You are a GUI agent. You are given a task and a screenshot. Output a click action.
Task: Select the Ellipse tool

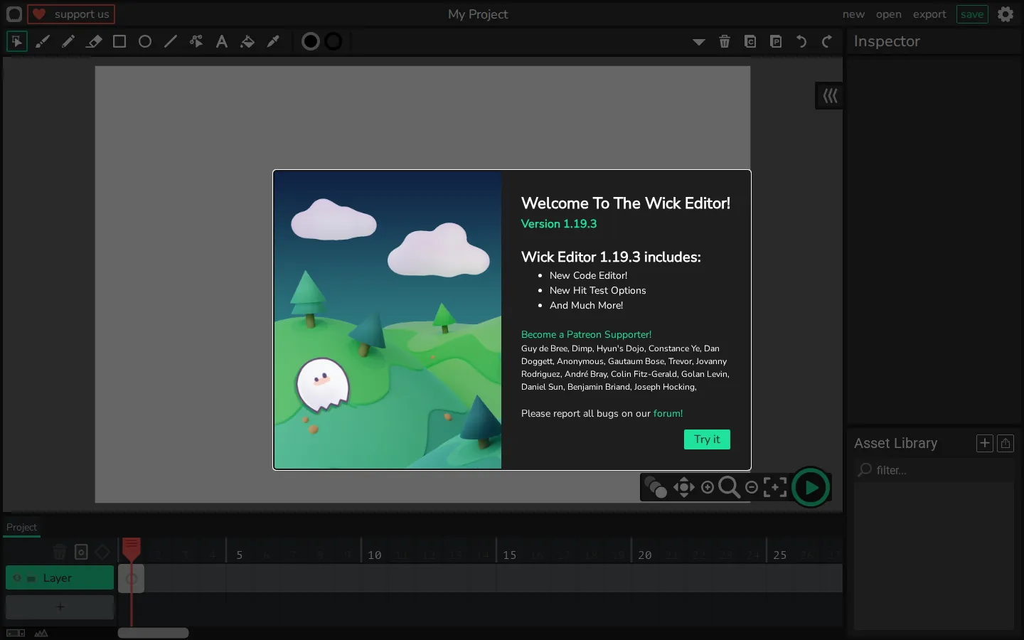(x=145, y=41)
